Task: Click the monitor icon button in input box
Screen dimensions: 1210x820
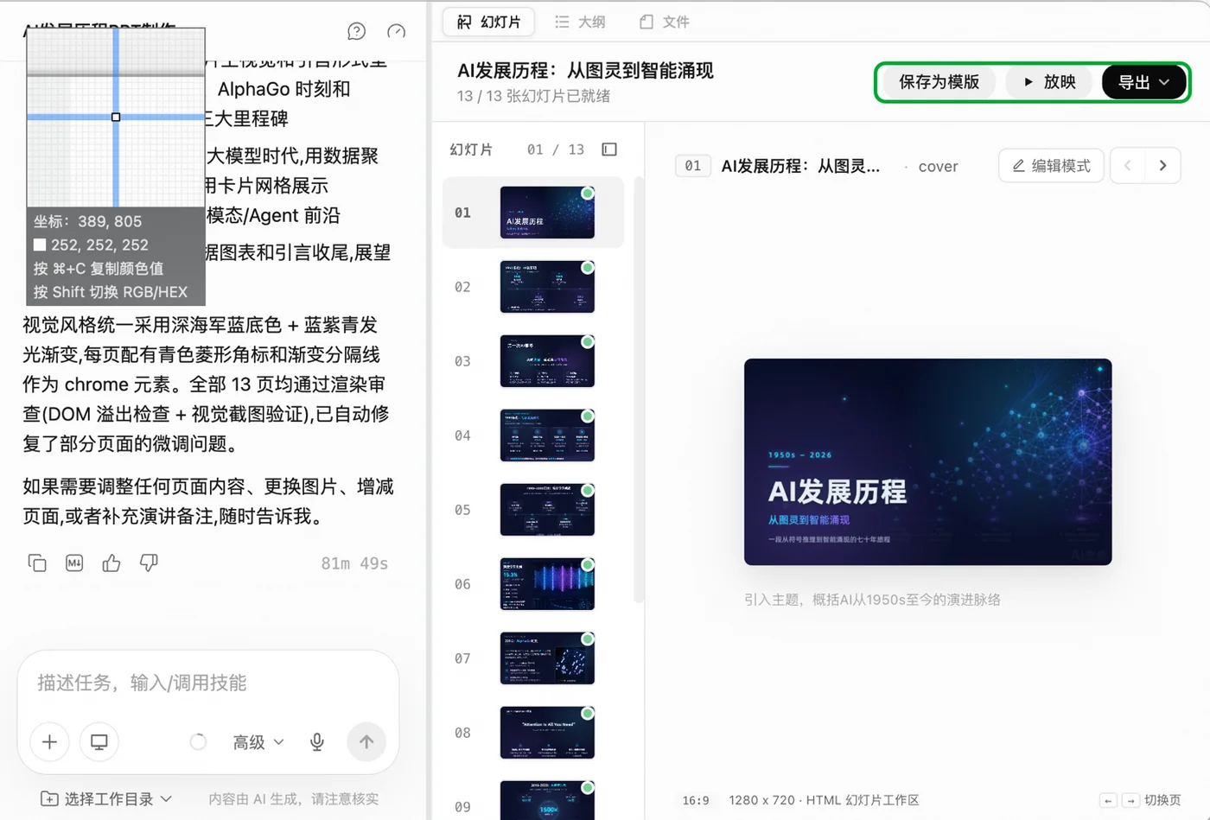Action: (99, 741)
